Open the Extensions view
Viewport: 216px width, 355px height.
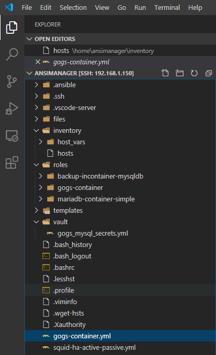(x=12, y=162)
